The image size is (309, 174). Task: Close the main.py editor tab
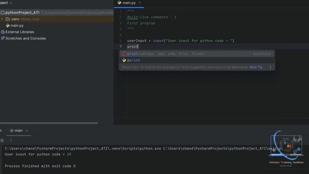(140, 2)
